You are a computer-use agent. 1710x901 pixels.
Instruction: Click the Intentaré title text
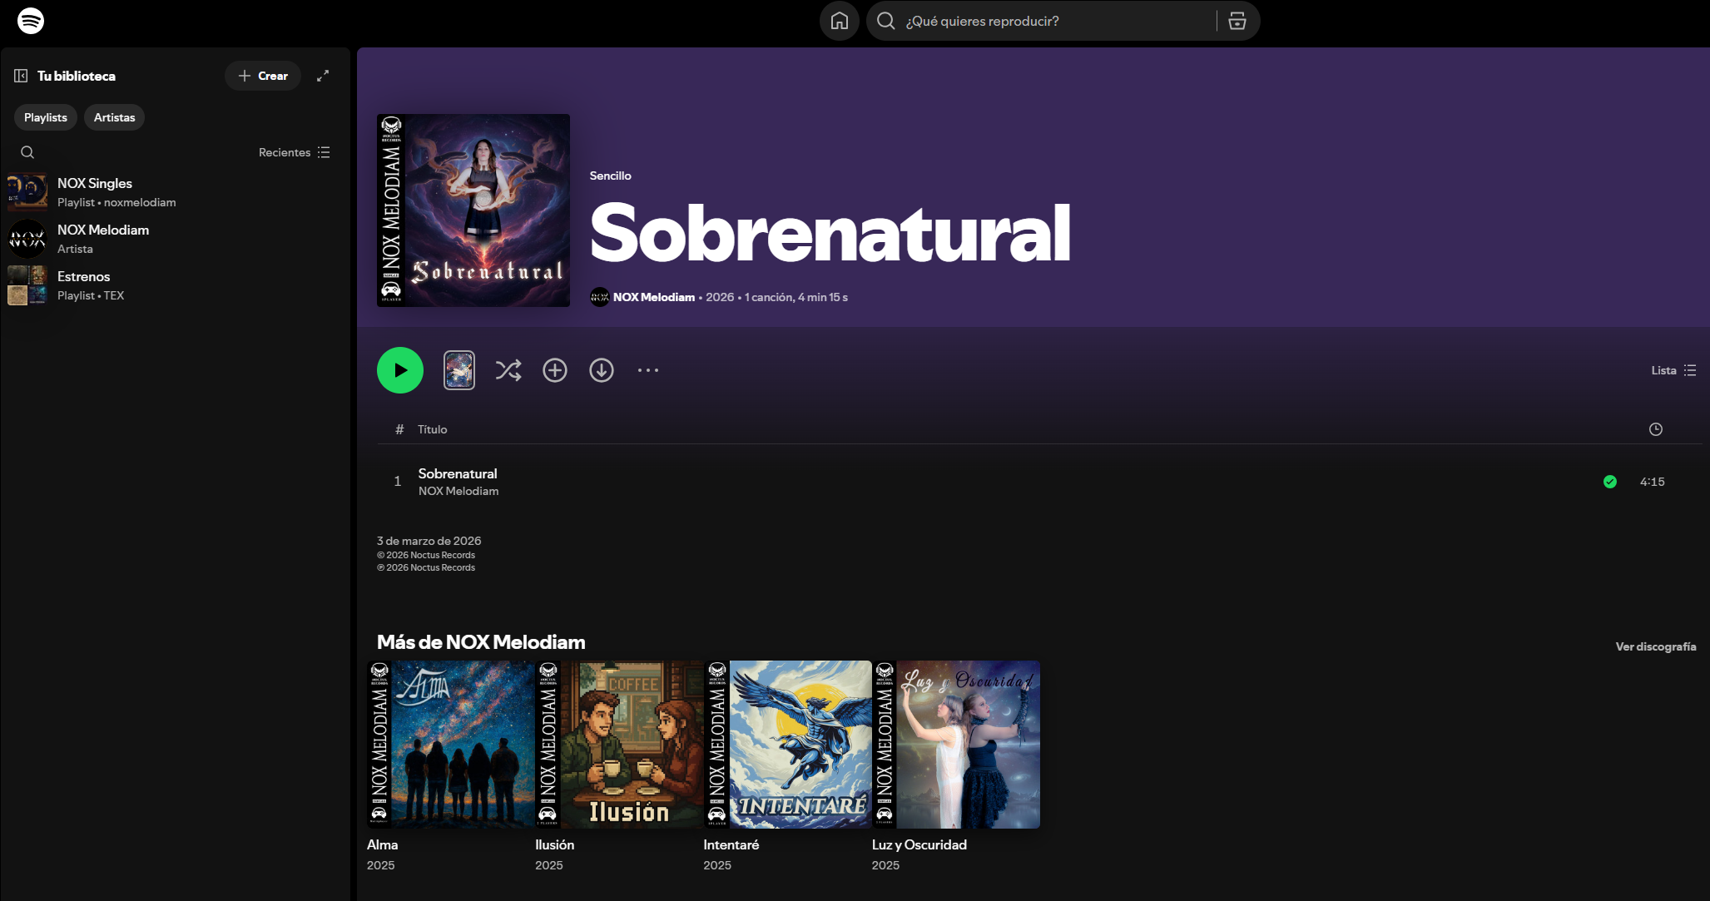point(731,844)
